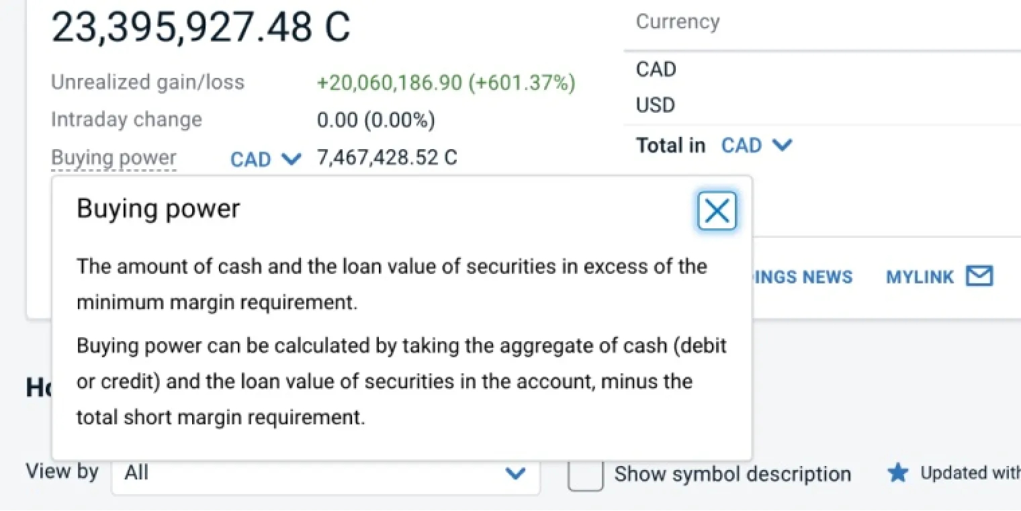Click the 7,467,428.52 C buying power amount

(387, 158)
